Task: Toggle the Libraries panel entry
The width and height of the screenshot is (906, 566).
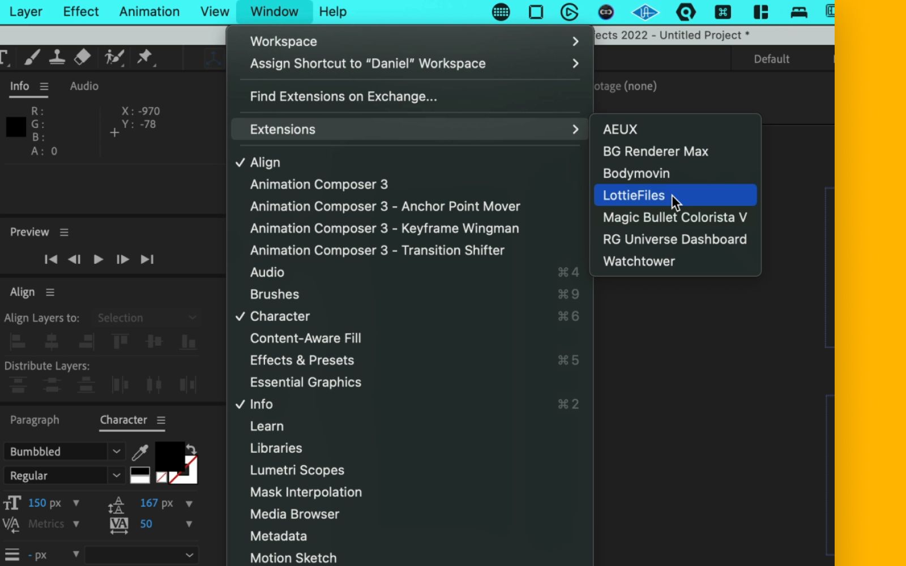Action: point(409,448)
